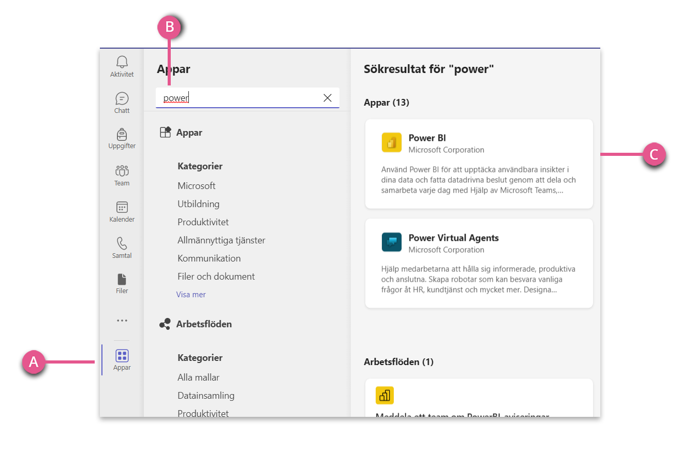Open the Aktivitet bell icon
Screen dimensions: 681x450
122,62
